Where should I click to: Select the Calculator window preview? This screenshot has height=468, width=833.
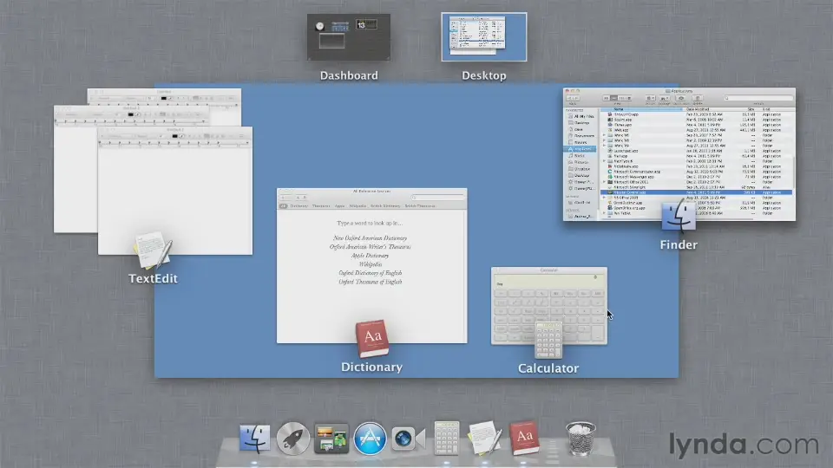[548, 306]
